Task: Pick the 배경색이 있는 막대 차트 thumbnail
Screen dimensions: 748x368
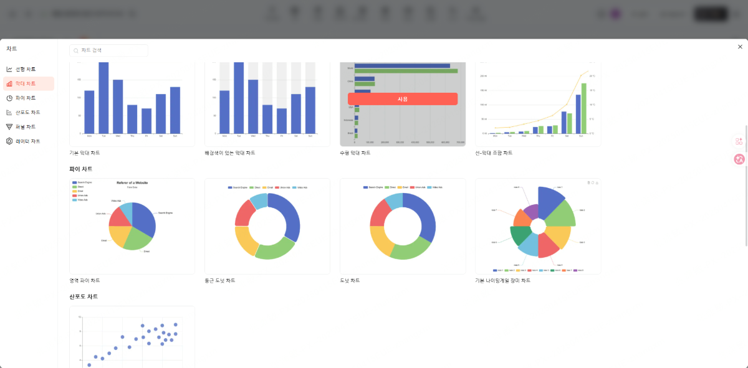Action: (x=267, y=103)
